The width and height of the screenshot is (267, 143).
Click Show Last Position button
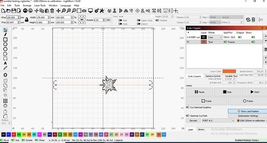[248, 111]
